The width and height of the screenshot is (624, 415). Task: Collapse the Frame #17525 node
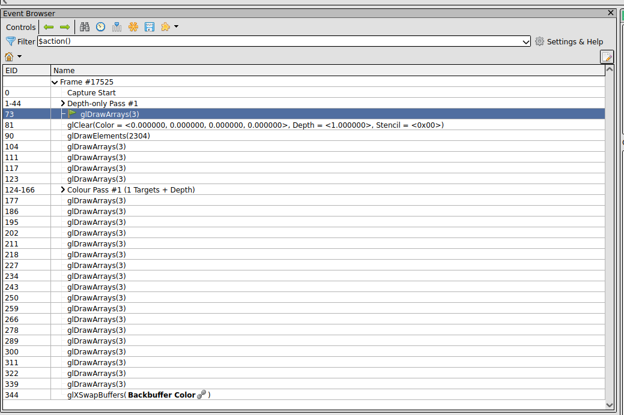coord(55,82)
